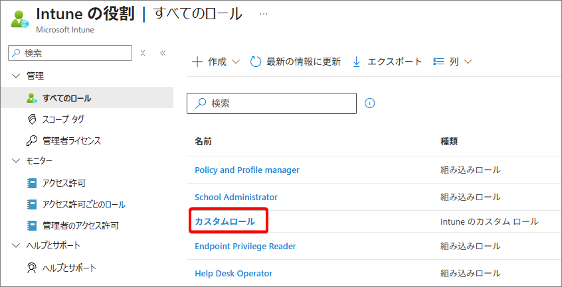
Task: Clear the sidebar search with X icon
Action: click(142, 53)
